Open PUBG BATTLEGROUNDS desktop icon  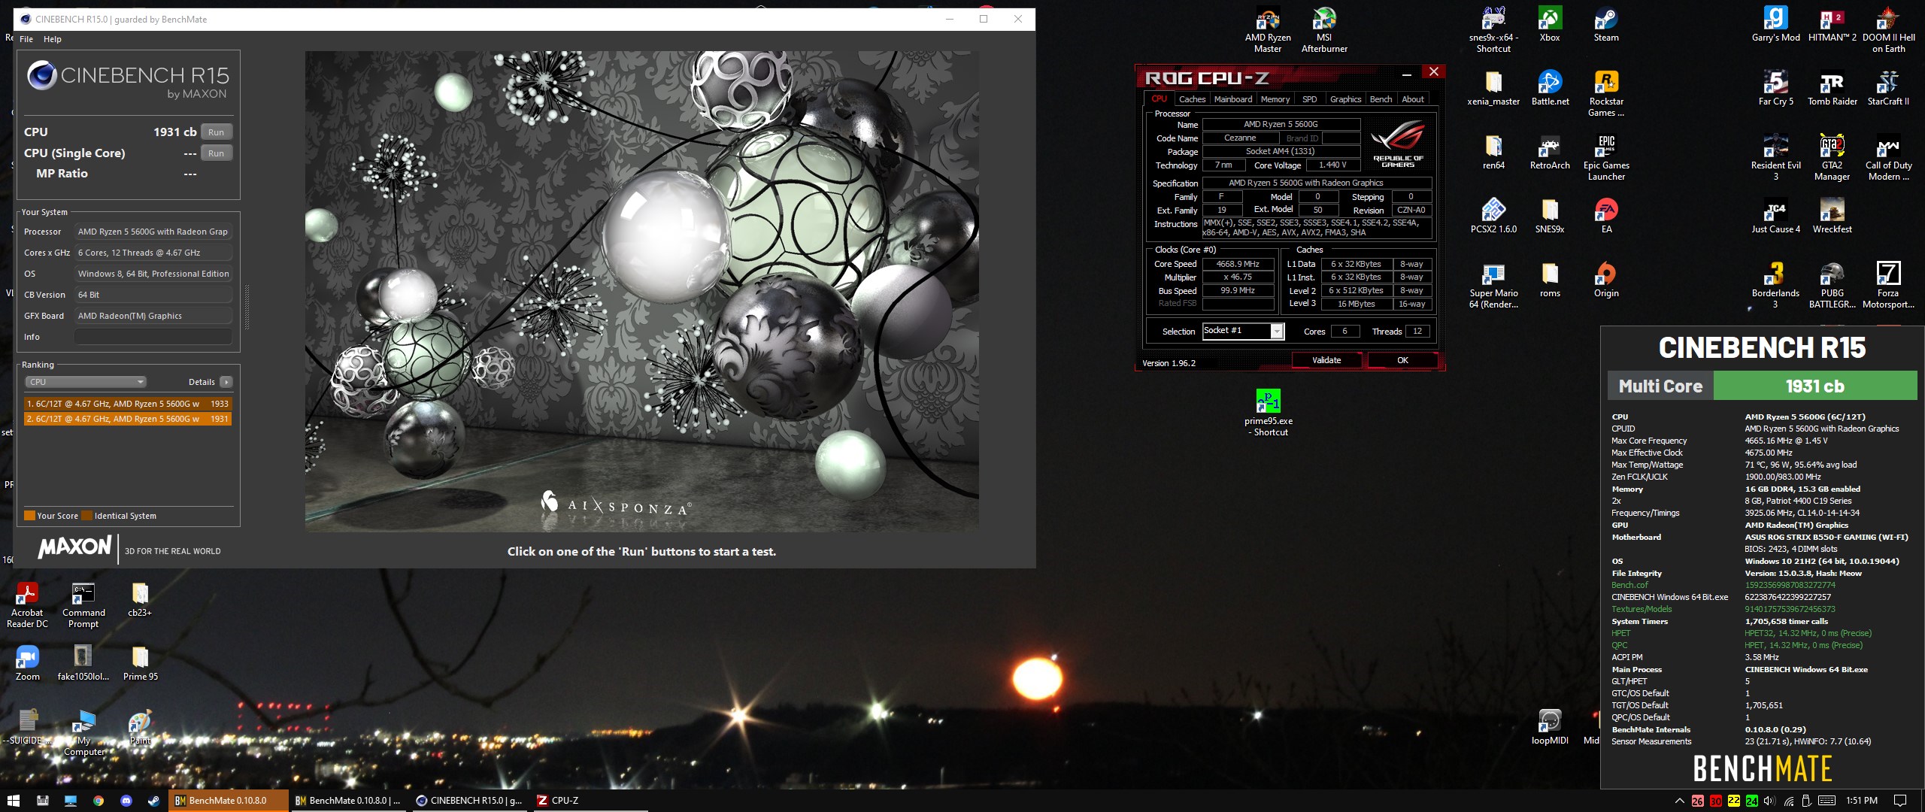pos(1832,285)
